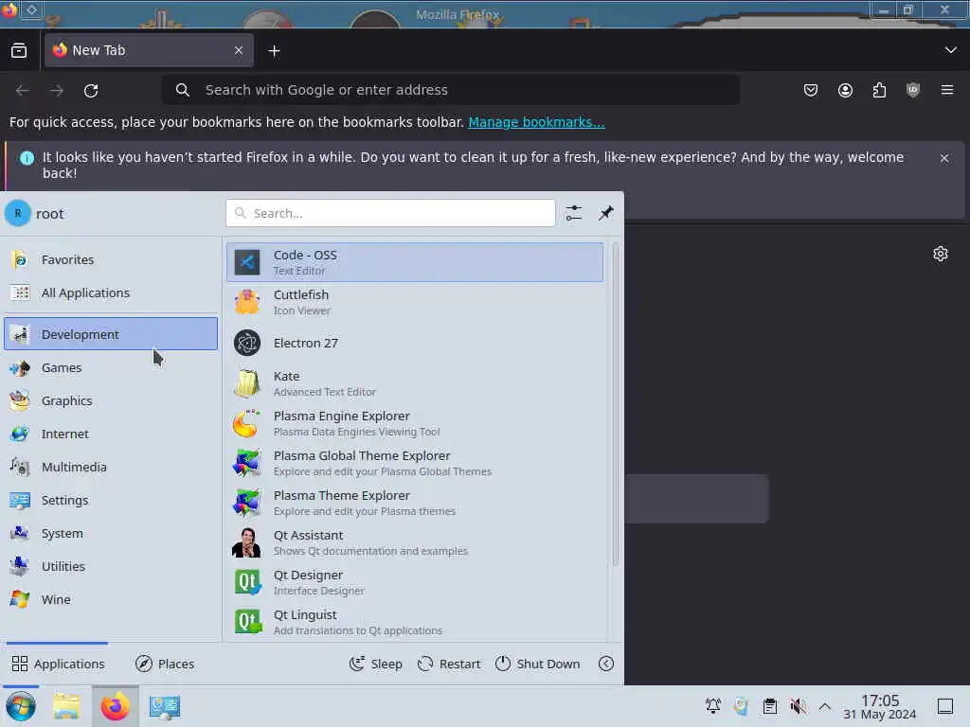Open System Settings from taskbar
This screenshot has width=970, height=727.
(165, 706)
